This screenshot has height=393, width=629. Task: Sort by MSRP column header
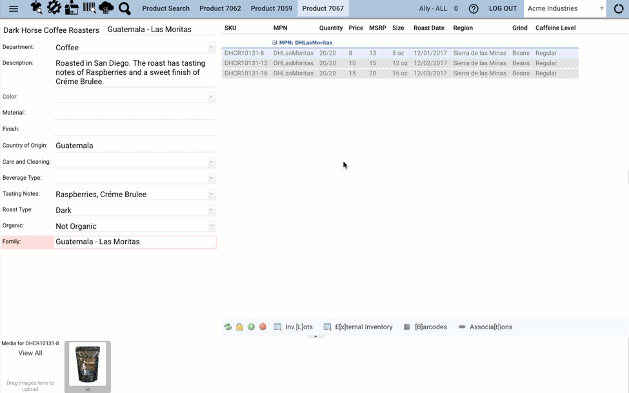pyautogui.click(x=377, y=28)
